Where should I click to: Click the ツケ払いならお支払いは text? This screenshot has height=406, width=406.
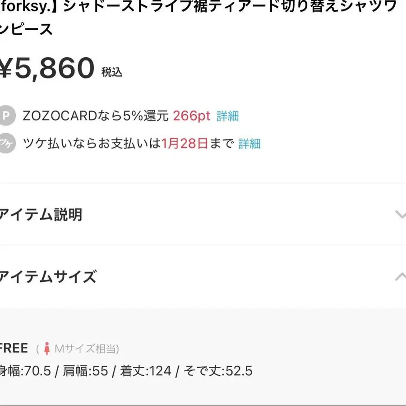click(x=92, y=143)
